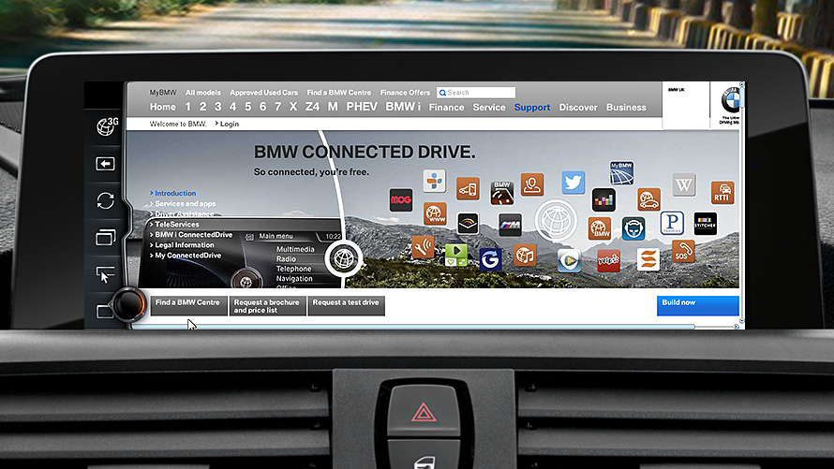Open the BMW M app icon
834x469 pixels.
coord(510,225)
